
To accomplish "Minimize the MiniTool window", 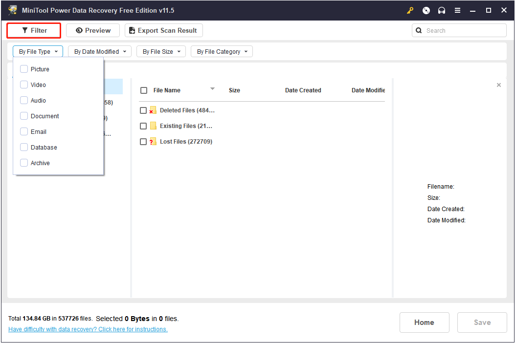I will point(473,11).
